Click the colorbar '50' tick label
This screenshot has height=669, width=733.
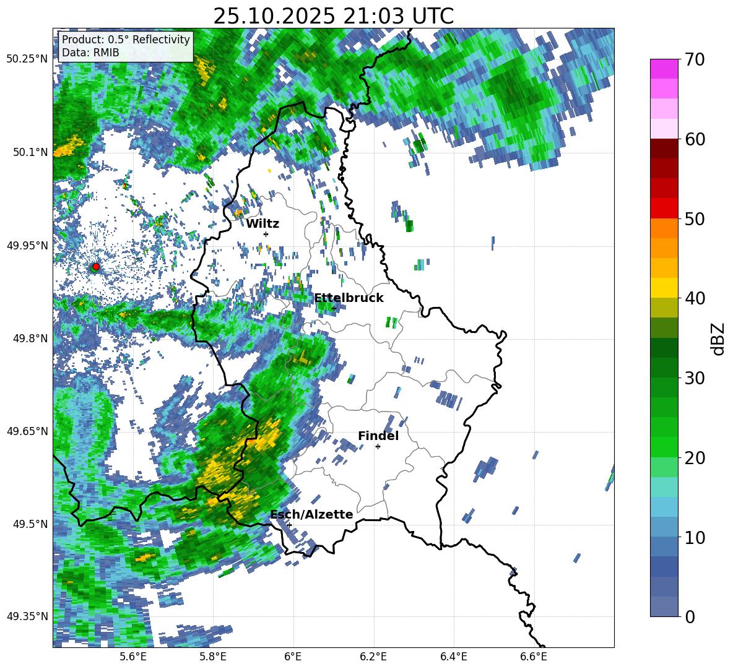pyautogui.click(x=695, y=219)
